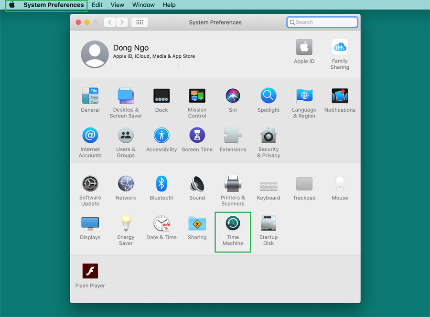Open Printers & Scanners settings
Screen dimensions: 430x317
233,184
